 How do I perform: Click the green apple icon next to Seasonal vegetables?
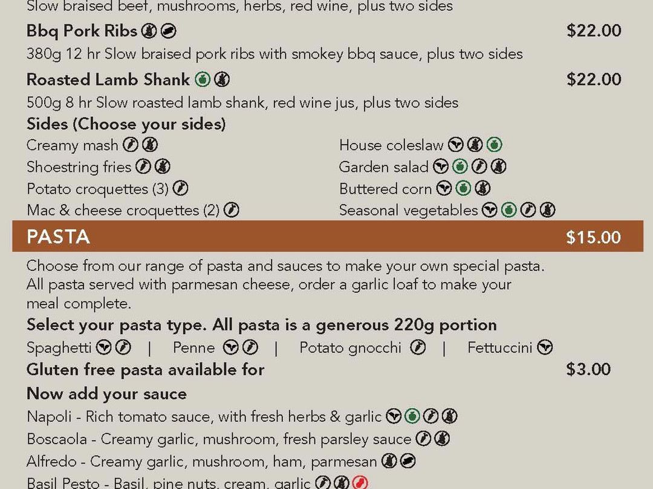click(x=509, y=209)
